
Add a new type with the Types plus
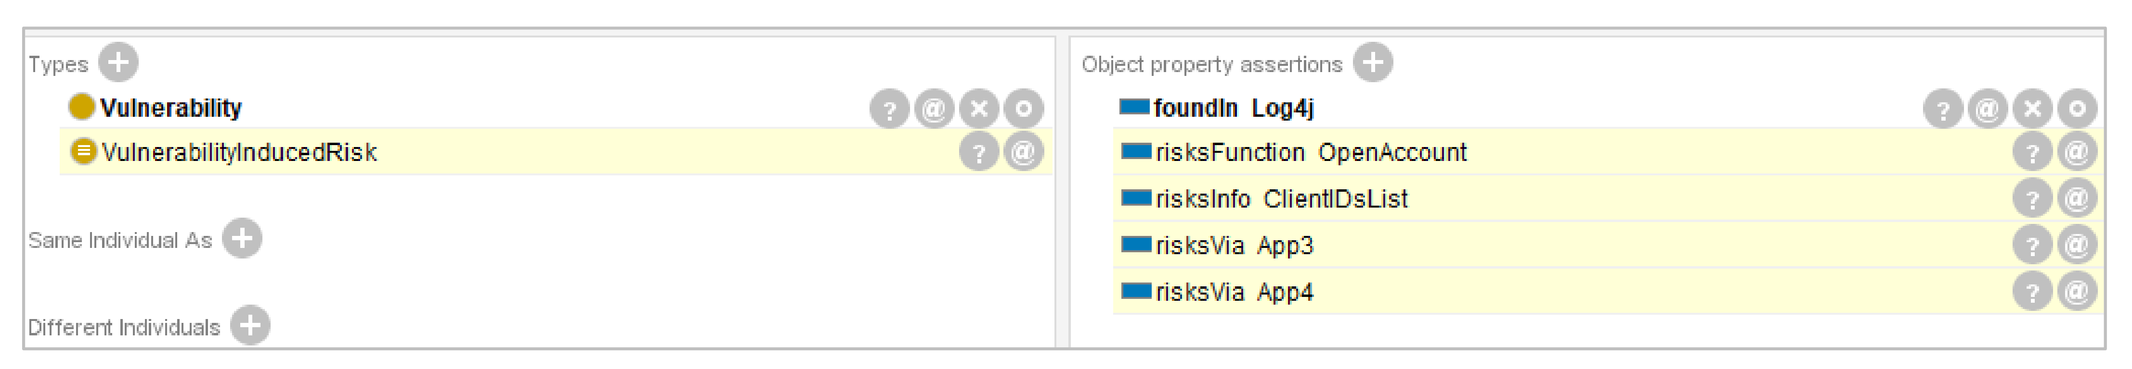pos(118,62)
